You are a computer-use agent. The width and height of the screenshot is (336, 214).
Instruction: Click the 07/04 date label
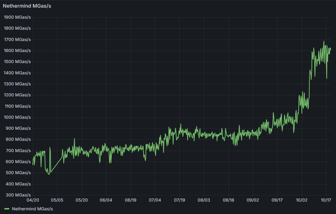(x=155, y=200)
